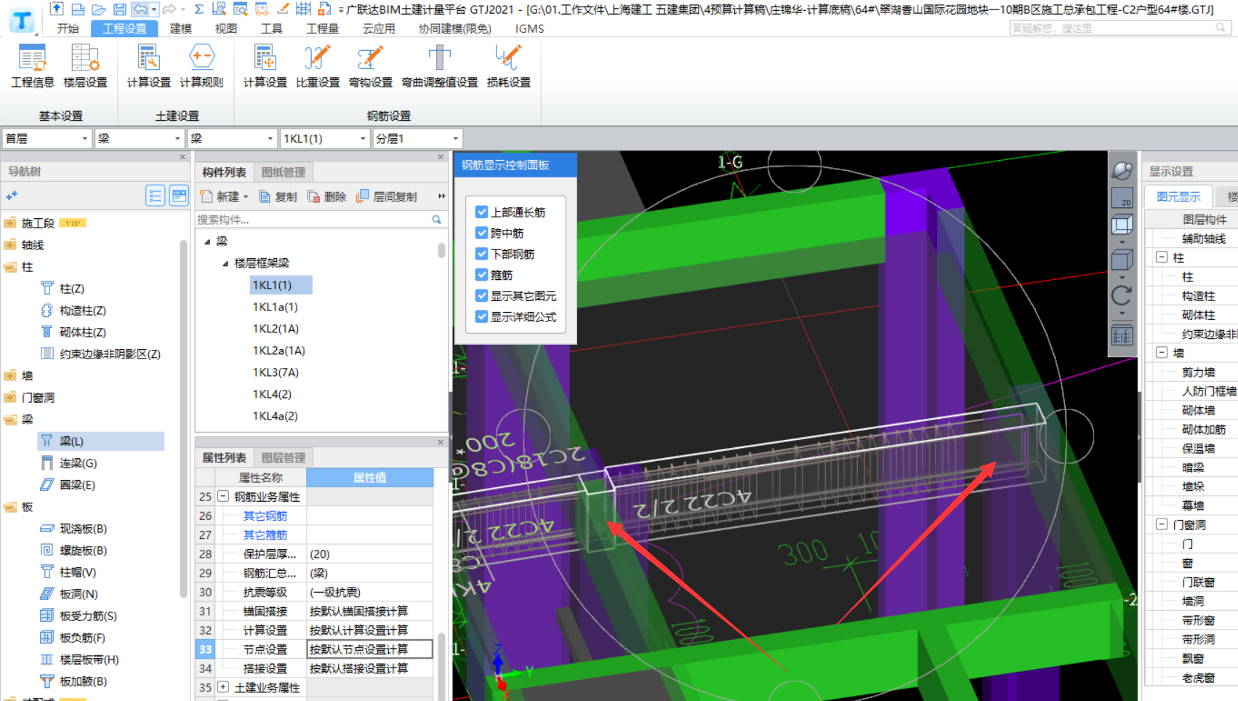Collapse the 楼层框架梁 tree node
The height and width of the screenshot is (701, 1238).
click(x=225, y=263)
